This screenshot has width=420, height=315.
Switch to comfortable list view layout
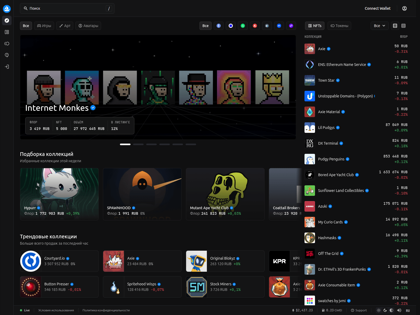coord(395,26)
